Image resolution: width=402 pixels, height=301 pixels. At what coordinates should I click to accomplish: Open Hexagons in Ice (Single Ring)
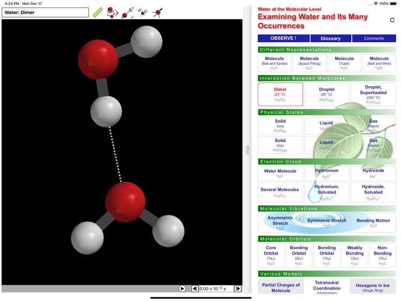click(x=373, y=287)
